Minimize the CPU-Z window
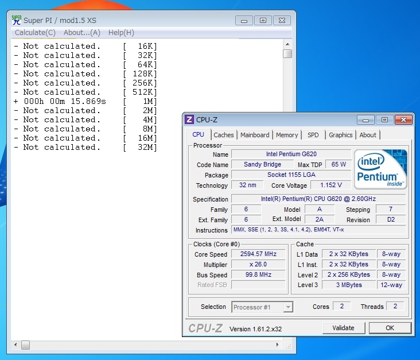Image resolution: width=420 pixels, height=360 pixels. 365,119
